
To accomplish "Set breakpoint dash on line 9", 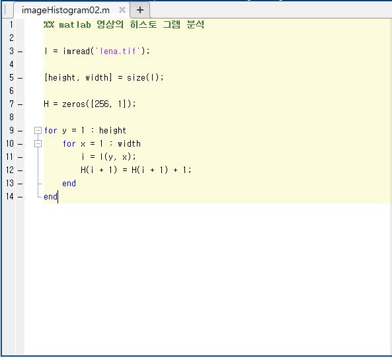I will [20, 131].
